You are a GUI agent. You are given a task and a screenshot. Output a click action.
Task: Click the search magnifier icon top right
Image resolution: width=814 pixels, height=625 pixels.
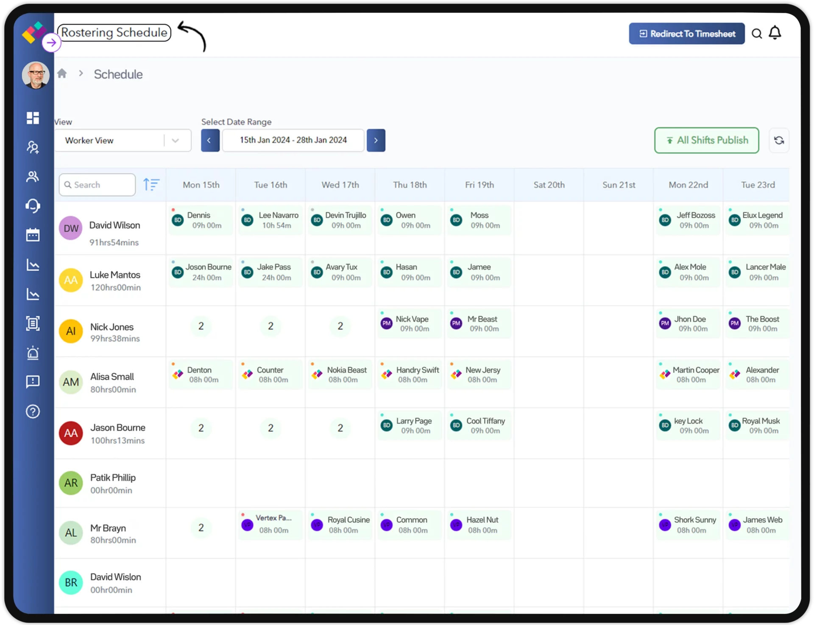point(756,33)
